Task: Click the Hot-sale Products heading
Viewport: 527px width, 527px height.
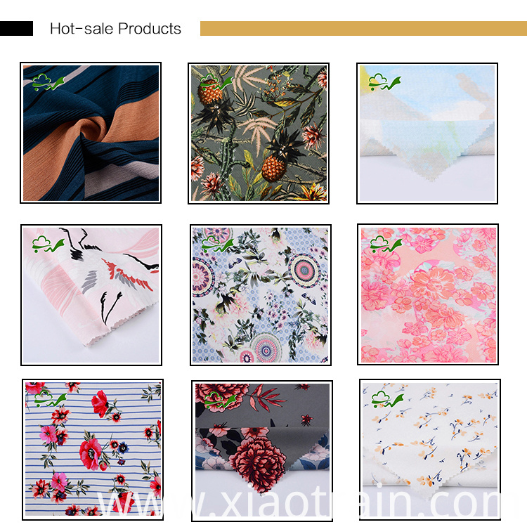Action: tap(116, 29)
